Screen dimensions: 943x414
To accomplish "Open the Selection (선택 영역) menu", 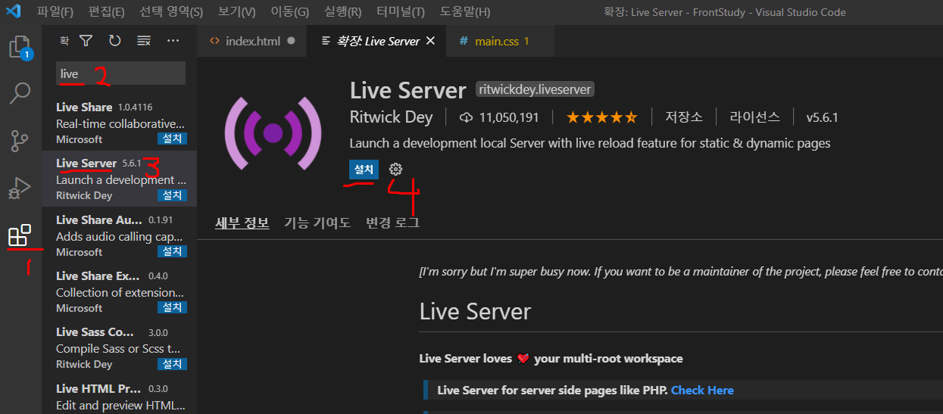I will (x=171, y=12).
